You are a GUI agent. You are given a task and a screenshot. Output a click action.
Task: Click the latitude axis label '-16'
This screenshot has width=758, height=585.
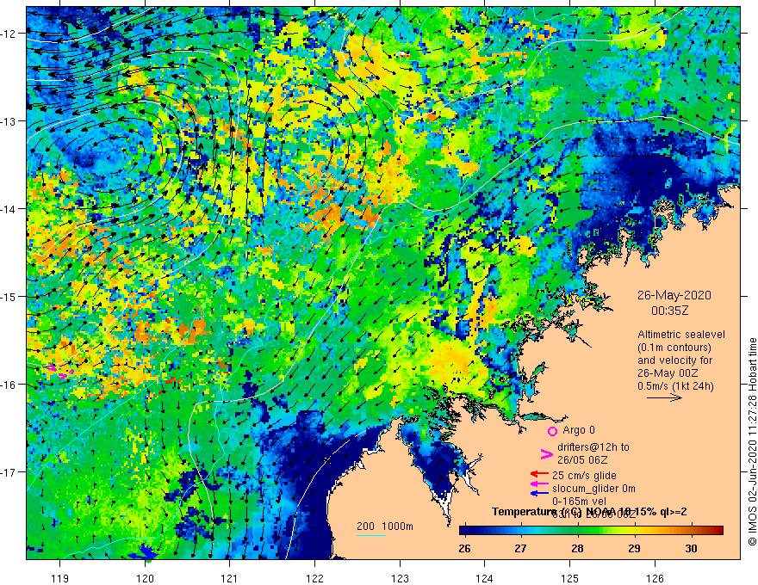(9, 385)
